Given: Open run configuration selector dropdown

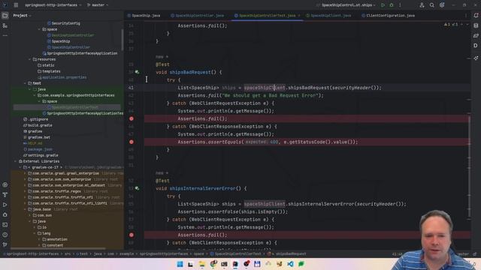Looking at the screenshot, I should pyautogui.click(x=346, y=5).
